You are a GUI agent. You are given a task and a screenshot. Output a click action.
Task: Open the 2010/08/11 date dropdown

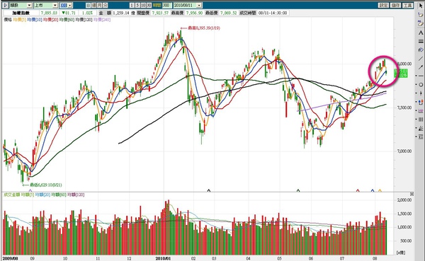(199, 5)
